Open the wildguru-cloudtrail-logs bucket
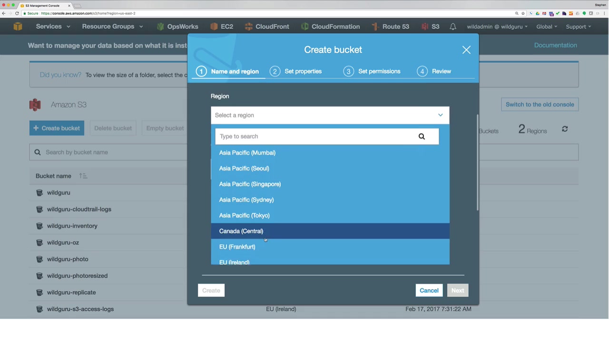The height and width of the screenshot is (342, 609). (79, 209)
